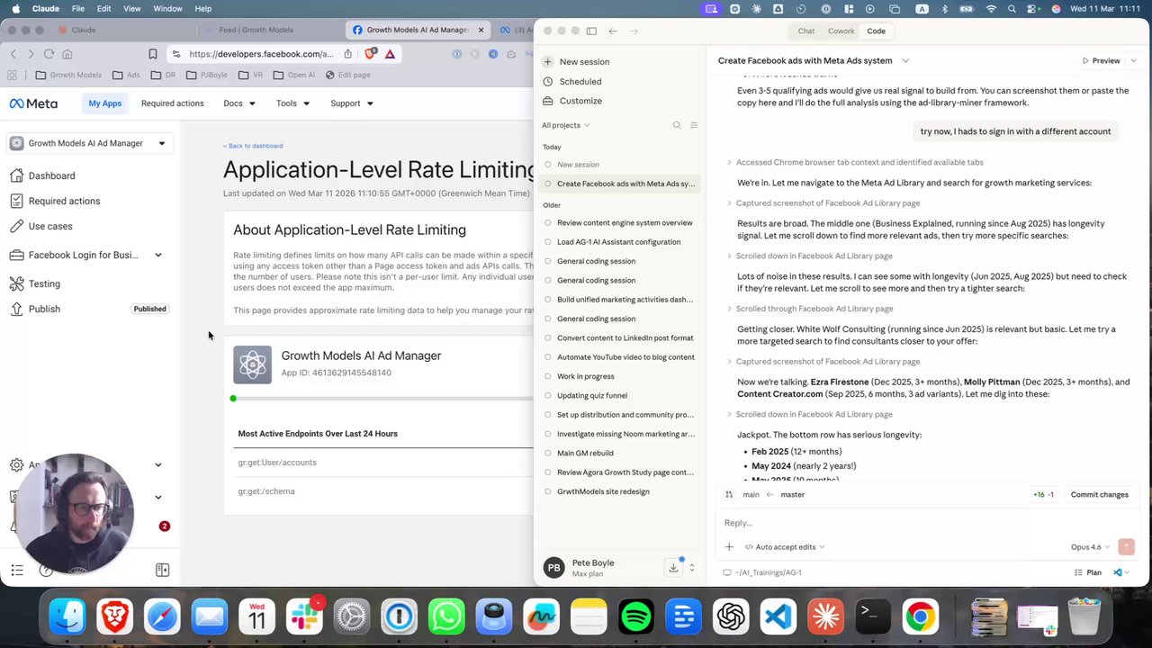Open session filter options icon
The image size is (1152, 648).
pos(694,125)
